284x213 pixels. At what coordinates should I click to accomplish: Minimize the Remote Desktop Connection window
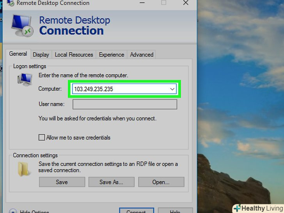pos(142,3)
